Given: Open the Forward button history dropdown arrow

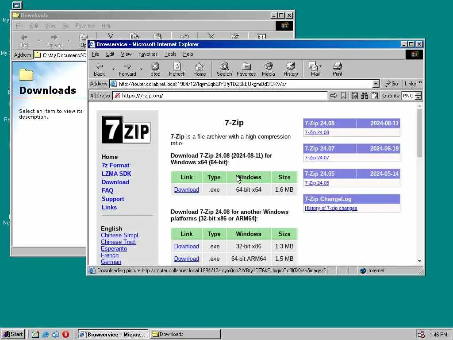Looking at the screenshot, I should pyautogui.click(x=141, y=69).
